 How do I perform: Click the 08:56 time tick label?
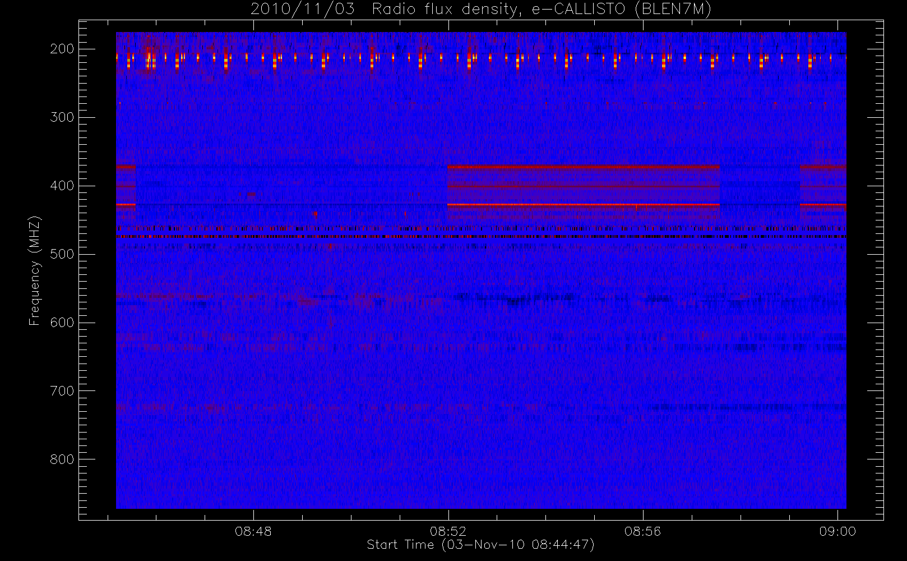pos(643,531)
